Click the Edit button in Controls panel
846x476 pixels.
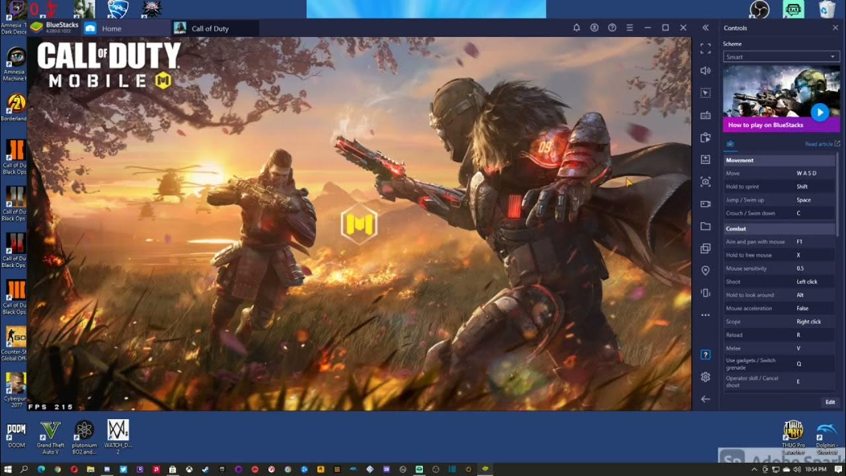tap(830, 402)
